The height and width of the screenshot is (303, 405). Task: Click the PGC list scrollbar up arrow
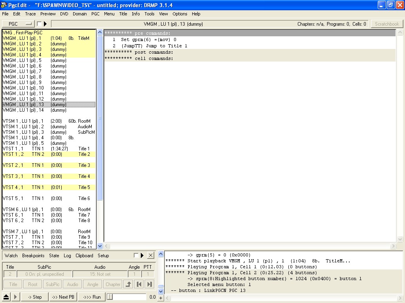point(100,32)
